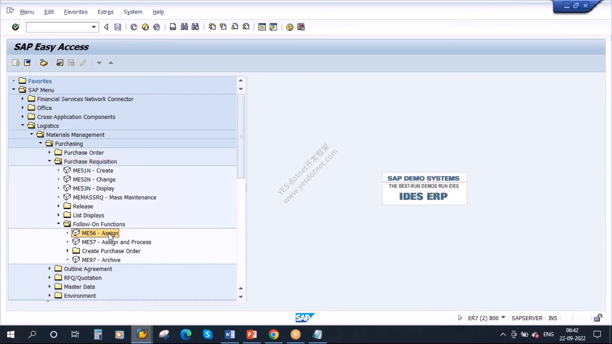612x344 pixels.
Task: Open the Help menu
Action: pos(158,12)
